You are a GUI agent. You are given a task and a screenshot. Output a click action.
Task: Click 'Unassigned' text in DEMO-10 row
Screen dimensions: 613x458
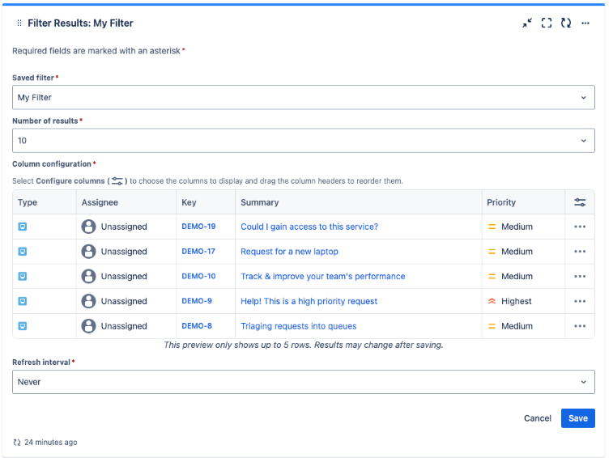(124, 276)
